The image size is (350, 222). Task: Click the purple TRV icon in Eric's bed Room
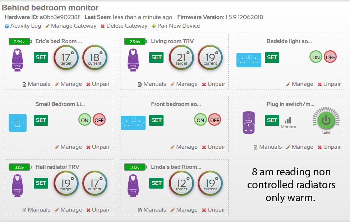(x=18, y=60)
